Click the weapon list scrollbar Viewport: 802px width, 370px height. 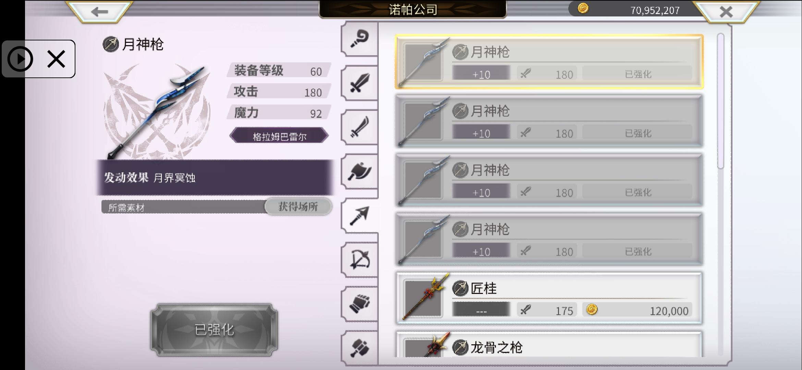[x=720, y=101]
